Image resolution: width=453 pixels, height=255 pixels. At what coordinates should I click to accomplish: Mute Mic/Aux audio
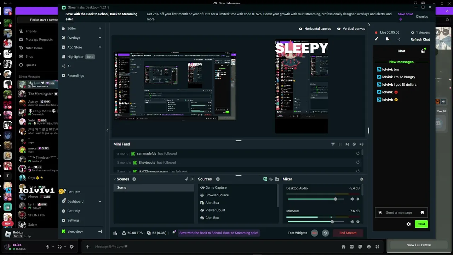pos(352,222)
